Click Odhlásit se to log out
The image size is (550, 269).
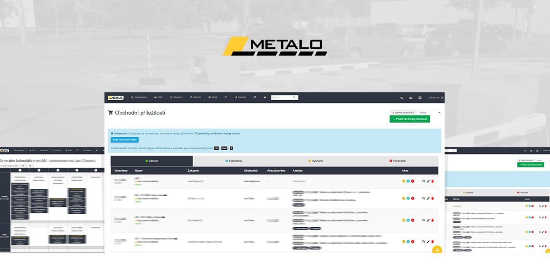436,98
